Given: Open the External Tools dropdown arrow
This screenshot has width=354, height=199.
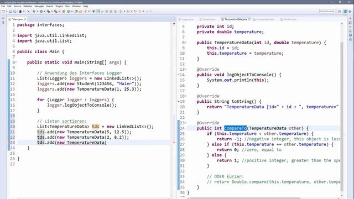Looking at the screenshot, I should (59, 11).
